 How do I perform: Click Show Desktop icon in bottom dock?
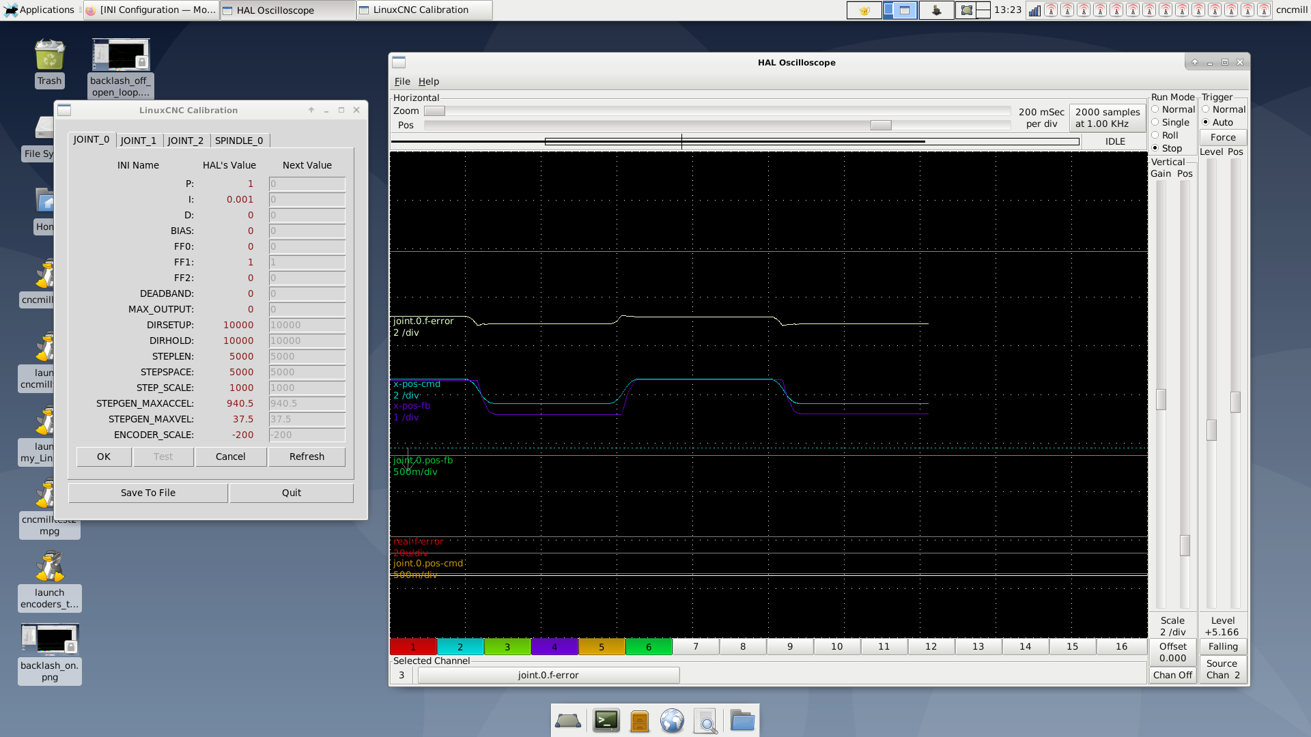click(x=568, y=721)
